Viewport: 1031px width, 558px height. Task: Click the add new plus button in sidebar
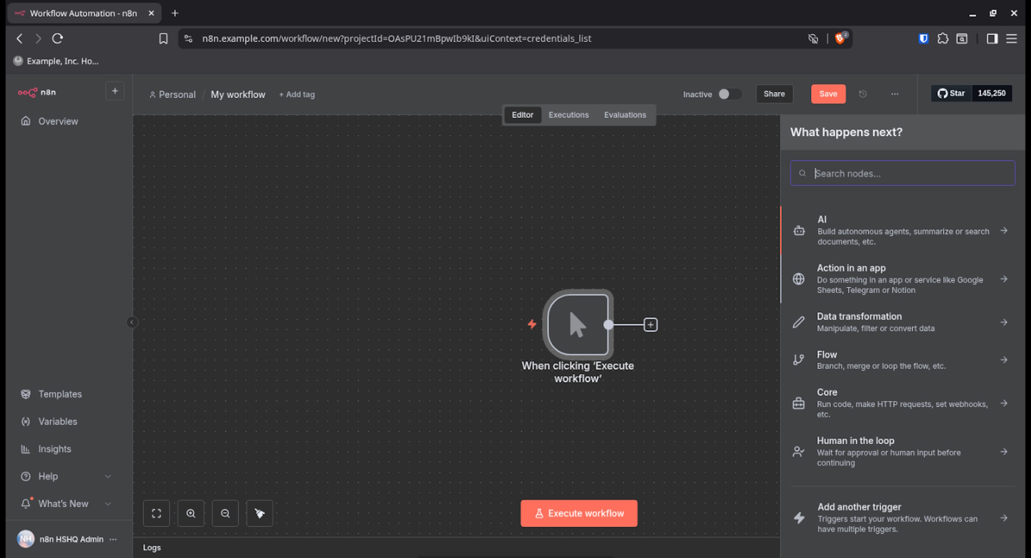point(114,91)
